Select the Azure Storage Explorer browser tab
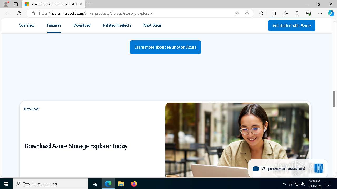 tap(54, 4)
